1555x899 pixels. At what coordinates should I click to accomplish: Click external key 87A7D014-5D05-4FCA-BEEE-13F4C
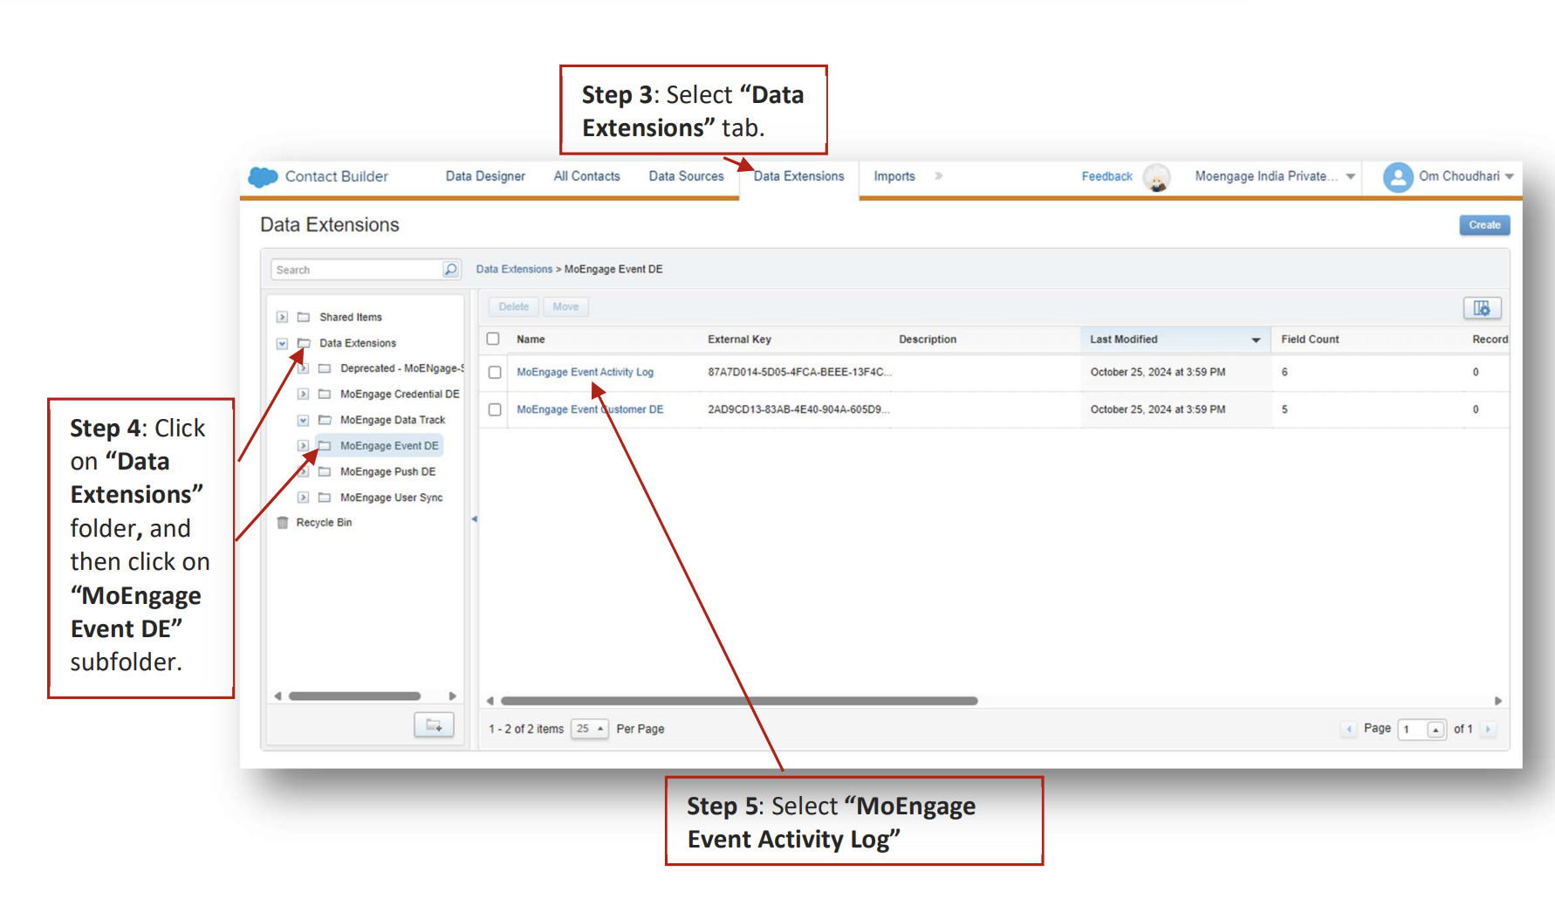click(x=799, y=373)
